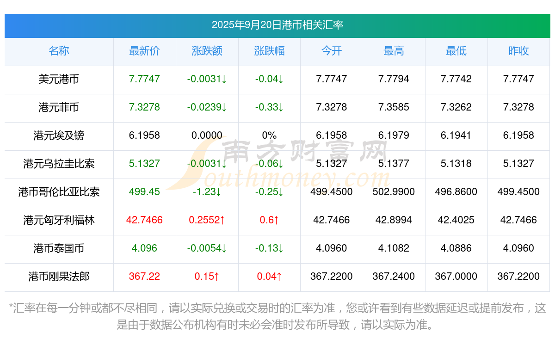555x339 pixels.
Task: Click the 涨跌幅 column header
Action: click(269, 51)
